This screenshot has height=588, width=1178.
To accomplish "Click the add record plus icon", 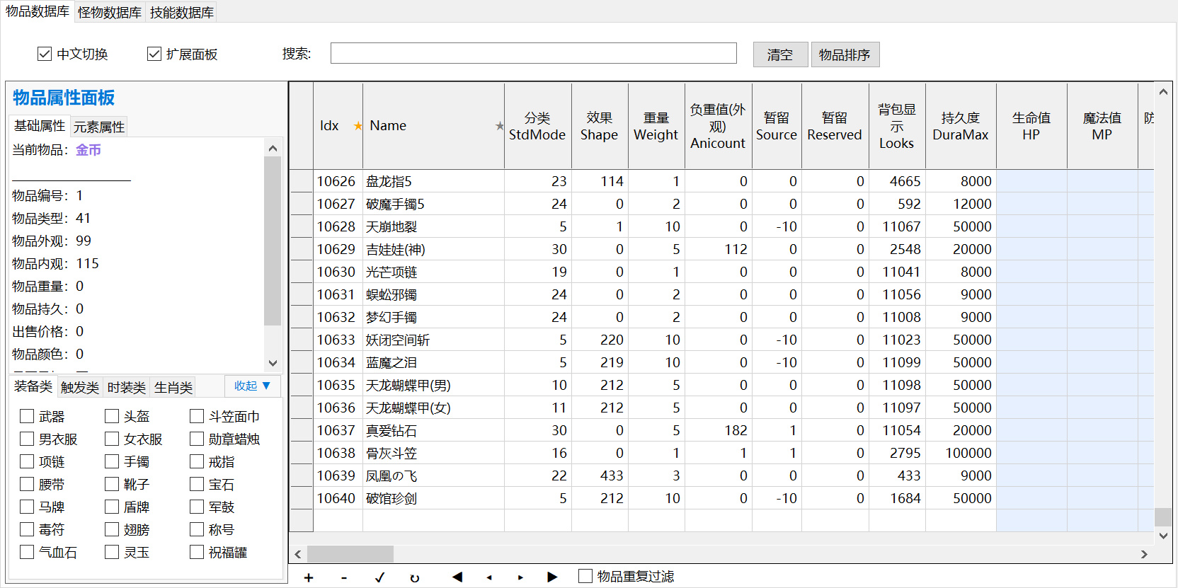I will click(x=309, y=577).
